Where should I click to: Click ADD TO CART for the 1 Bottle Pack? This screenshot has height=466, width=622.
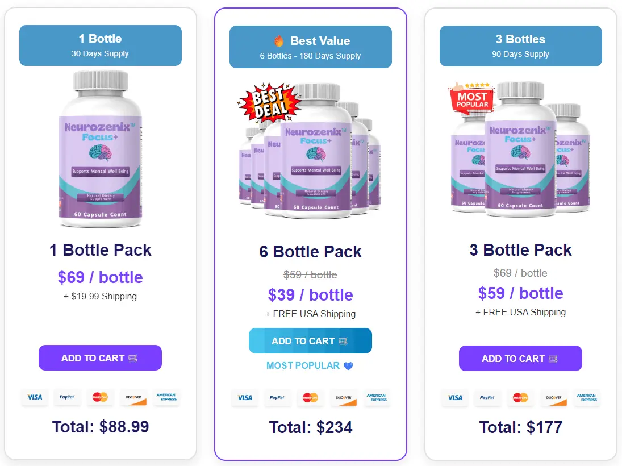point(100,357)
